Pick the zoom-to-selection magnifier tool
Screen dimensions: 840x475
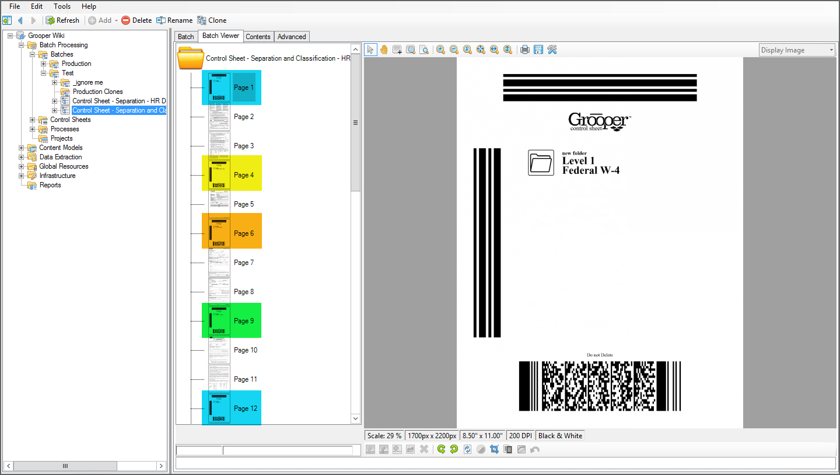click(411, 50)
